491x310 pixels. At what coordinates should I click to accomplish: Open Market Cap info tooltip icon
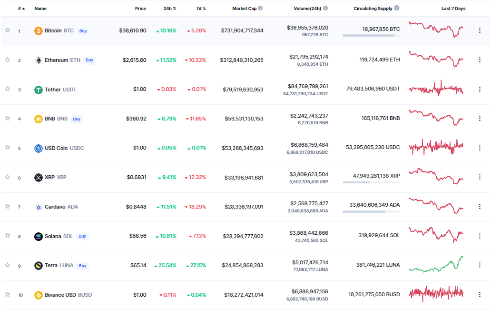pos(260,8)
